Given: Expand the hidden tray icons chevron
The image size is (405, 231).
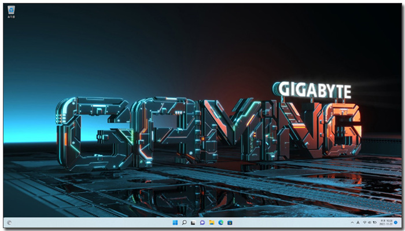Looking at the screenshot, I should pyautogui.click(x=352, y=222).
